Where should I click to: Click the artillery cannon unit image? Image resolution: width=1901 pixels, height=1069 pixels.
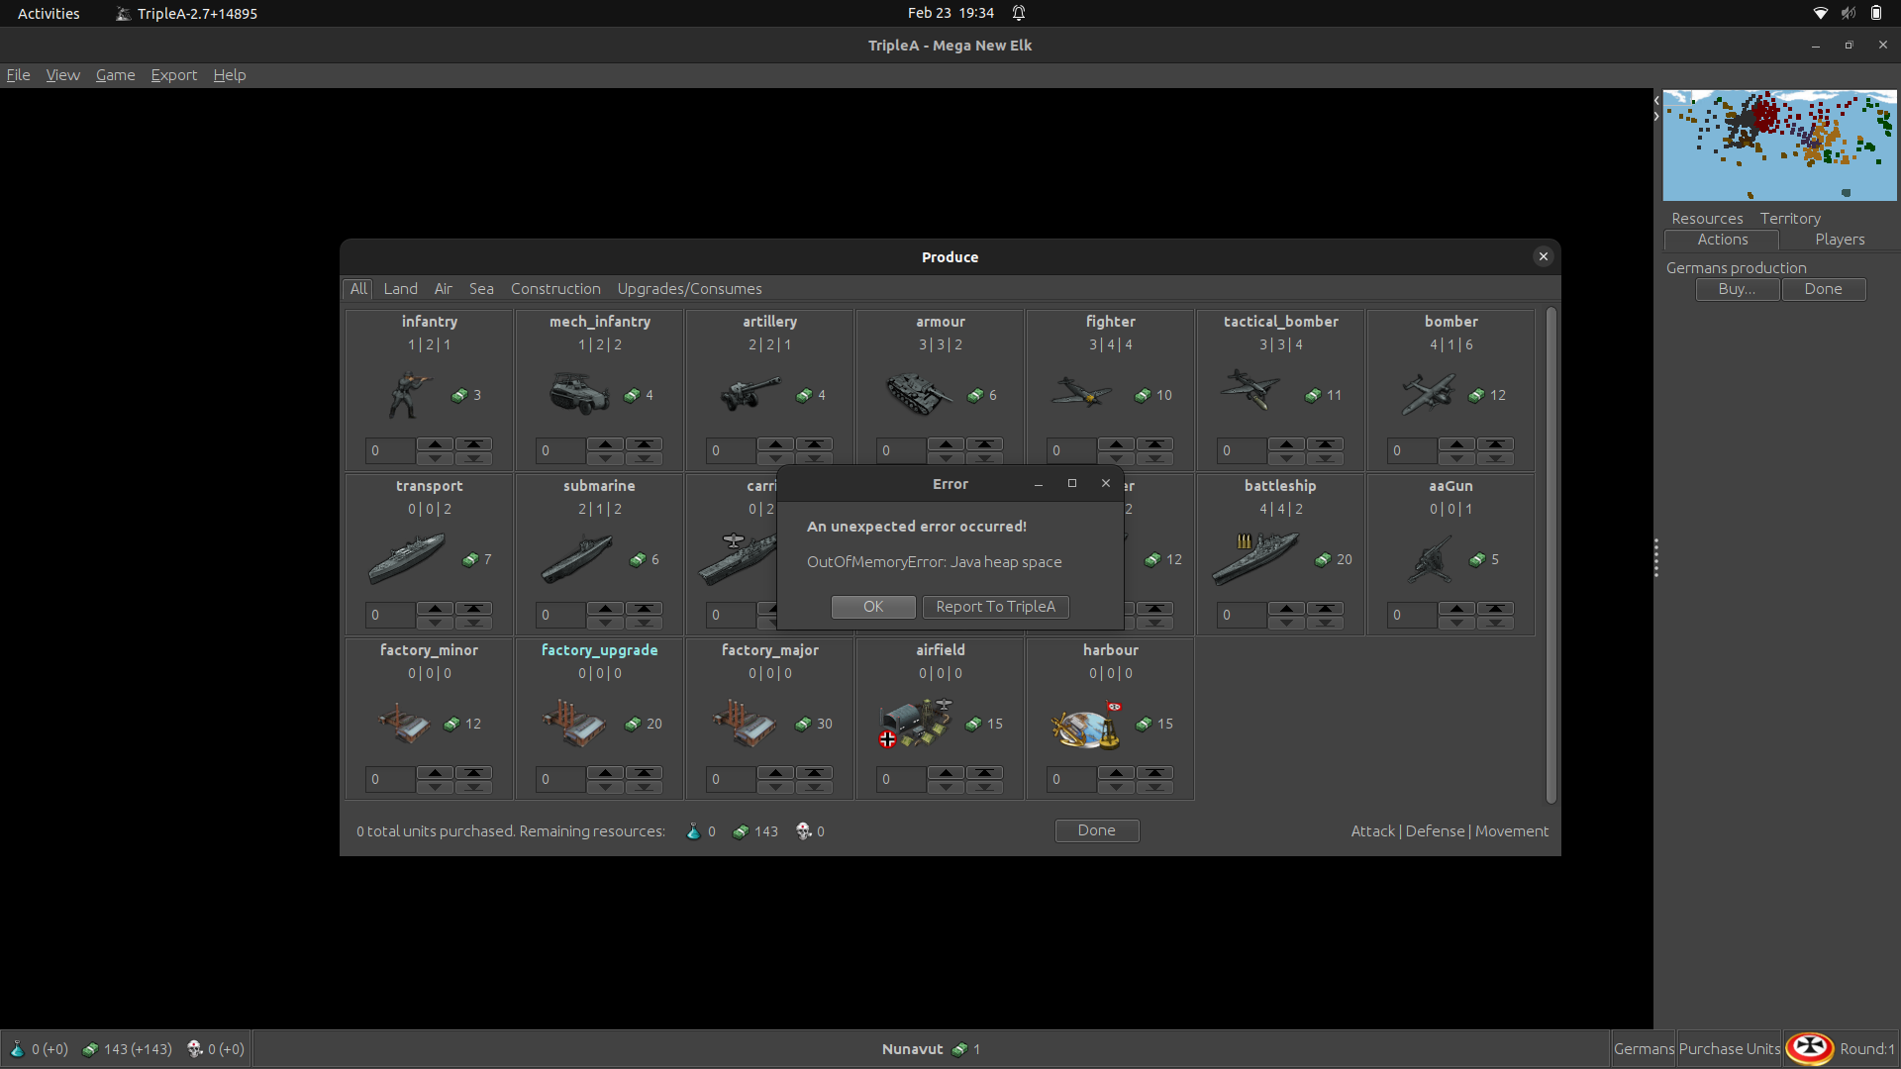pyautogui.click(x=750, y=394)
